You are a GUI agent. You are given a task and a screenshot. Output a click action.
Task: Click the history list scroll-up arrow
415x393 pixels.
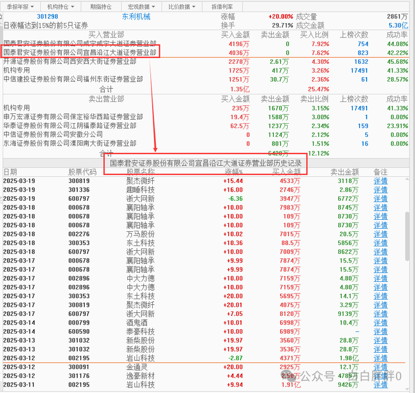tap(408, 180)
